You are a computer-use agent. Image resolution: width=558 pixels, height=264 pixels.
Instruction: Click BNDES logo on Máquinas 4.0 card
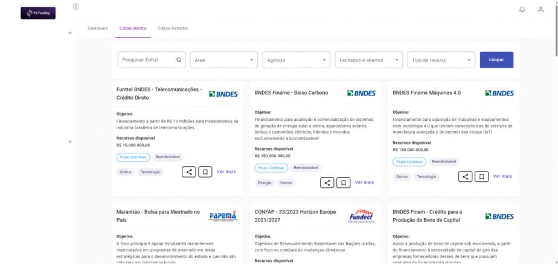tap(499, 93)
